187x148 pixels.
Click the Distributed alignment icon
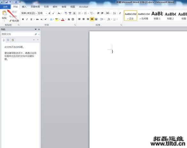(96, 19)
